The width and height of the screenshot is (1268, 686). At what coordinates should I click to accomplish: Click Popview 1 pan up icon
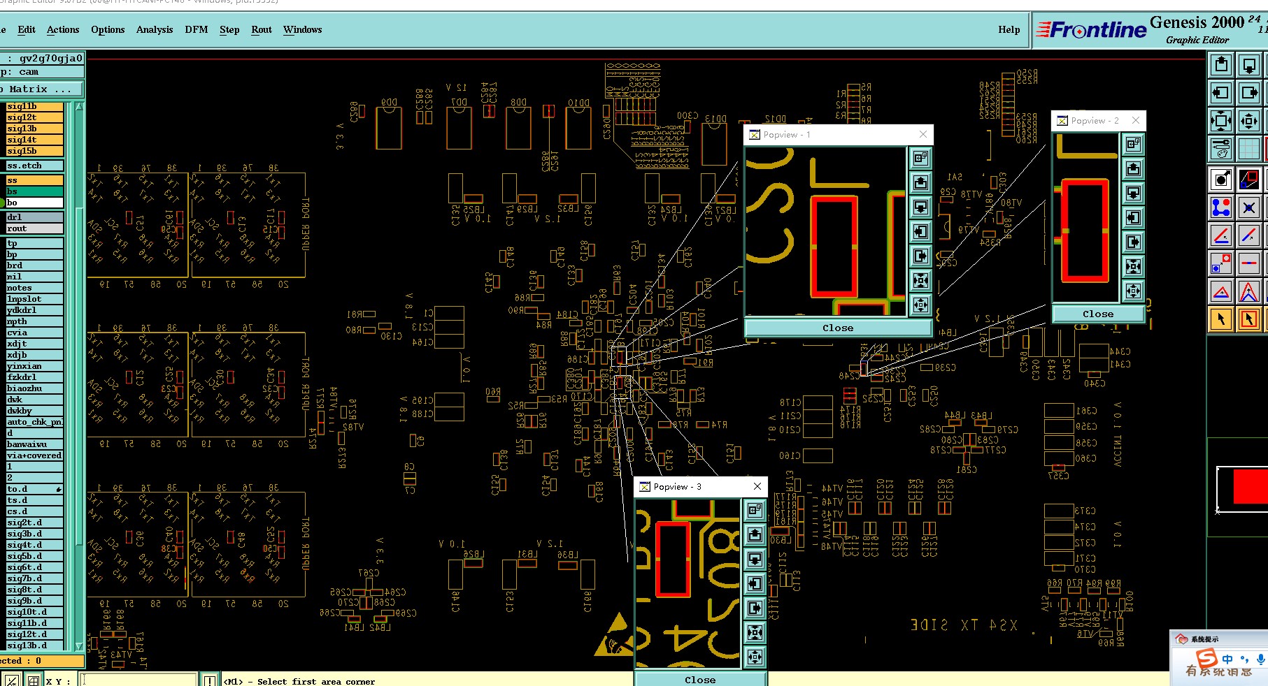point(921,182)
